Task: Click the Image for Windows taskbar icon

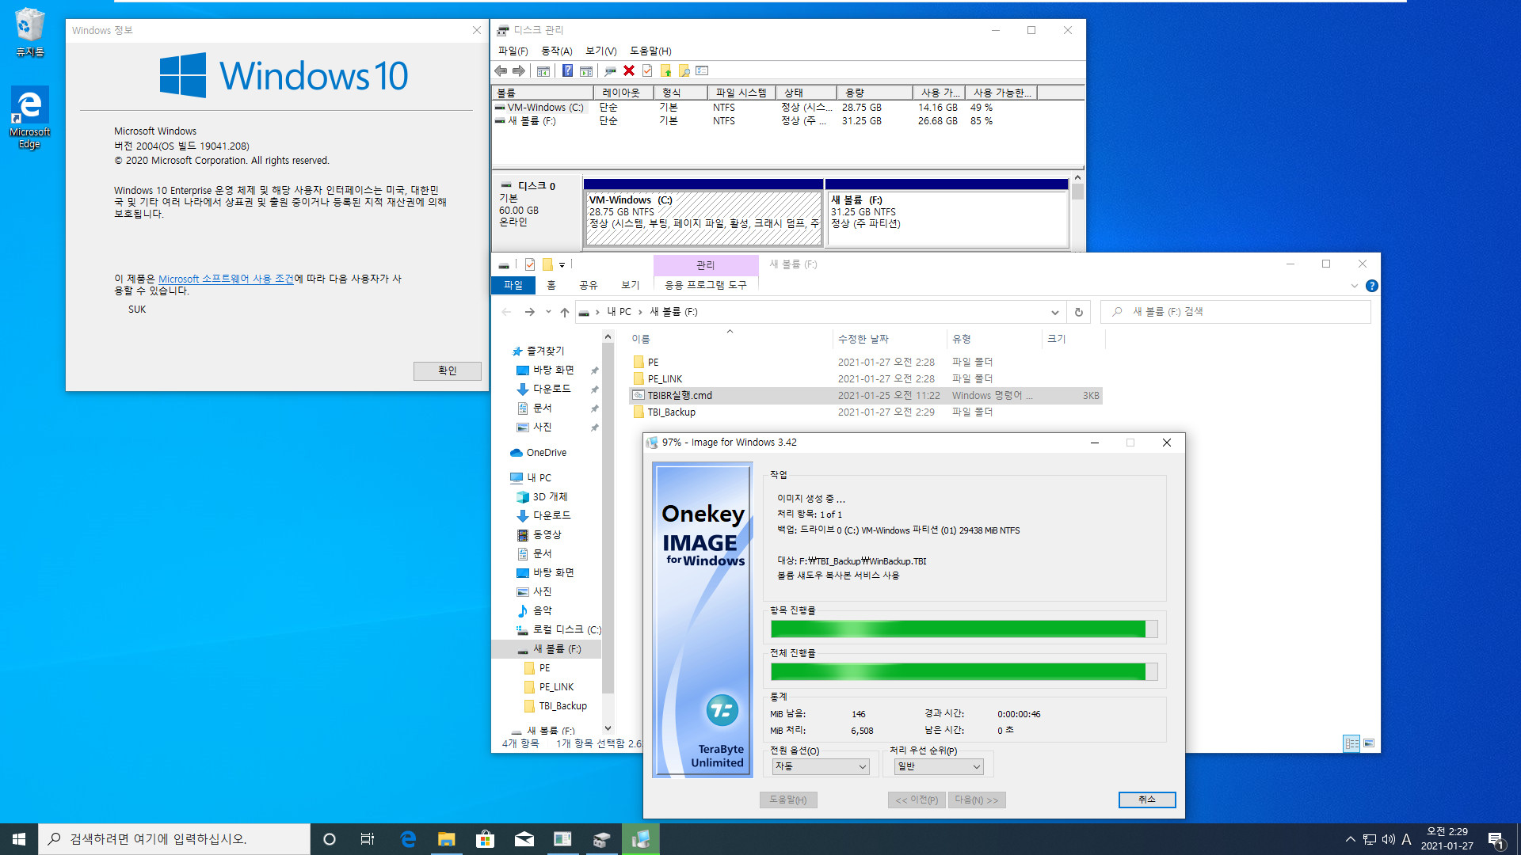Action: [x=640, y=839]
